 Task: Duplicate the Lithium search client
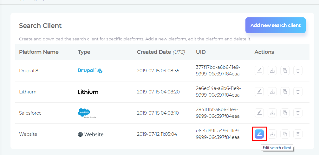(285, 92)
